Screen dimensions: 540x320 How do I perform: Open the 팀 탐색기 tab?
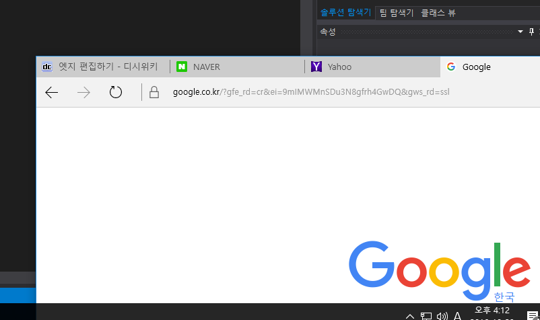(x=397, y=13)
